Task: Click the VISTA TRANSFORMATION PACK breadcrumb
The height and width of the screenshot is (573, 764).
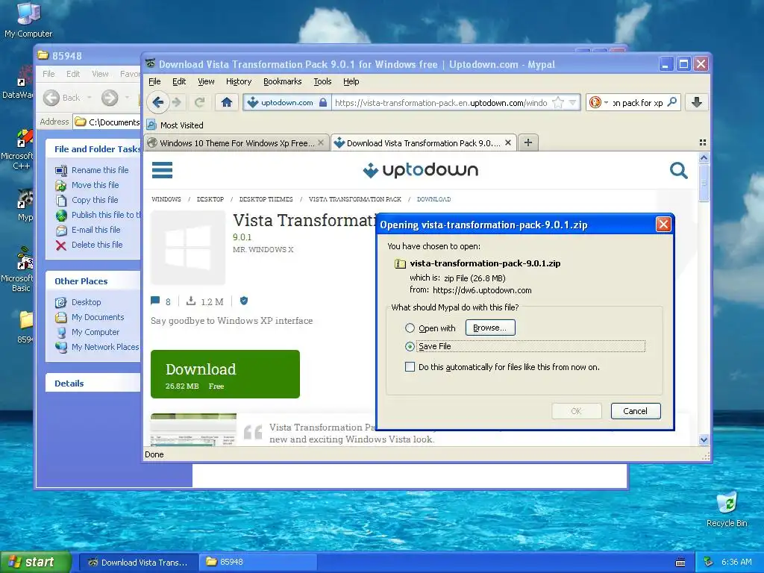Action: click(x=355, y=199)
